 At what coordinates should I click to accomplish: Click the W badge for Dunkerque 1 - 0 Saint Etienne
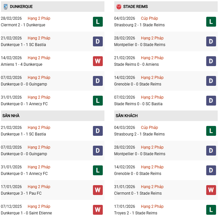tap(98, 210)
